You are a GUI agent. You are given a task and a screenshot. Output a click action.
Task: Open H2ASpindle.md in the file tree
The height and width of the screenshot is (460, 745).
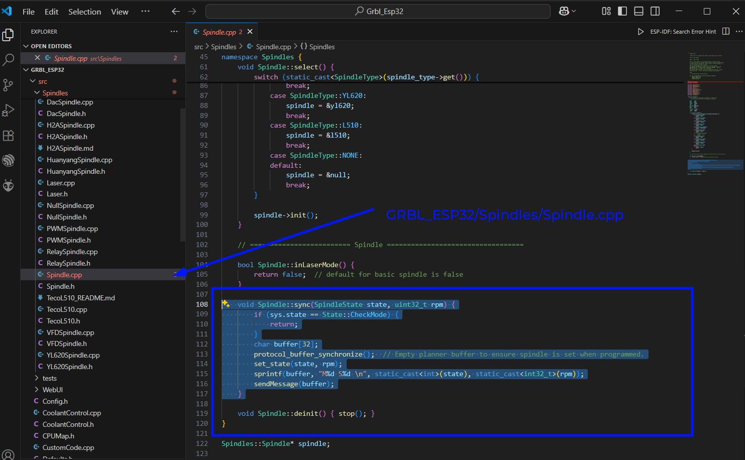[x=70, y=148]
